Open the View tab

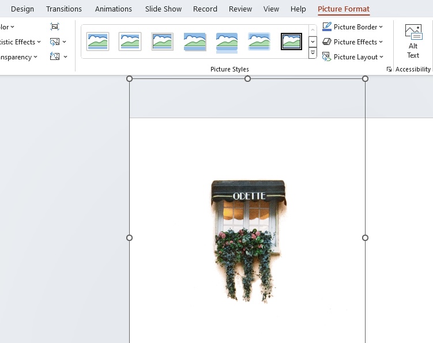tap(271, 9)
